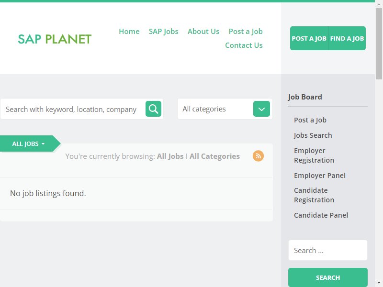Click the magnifying glass search icon
The width and height of the screenshot is (383, 287).
click(153, 109)
